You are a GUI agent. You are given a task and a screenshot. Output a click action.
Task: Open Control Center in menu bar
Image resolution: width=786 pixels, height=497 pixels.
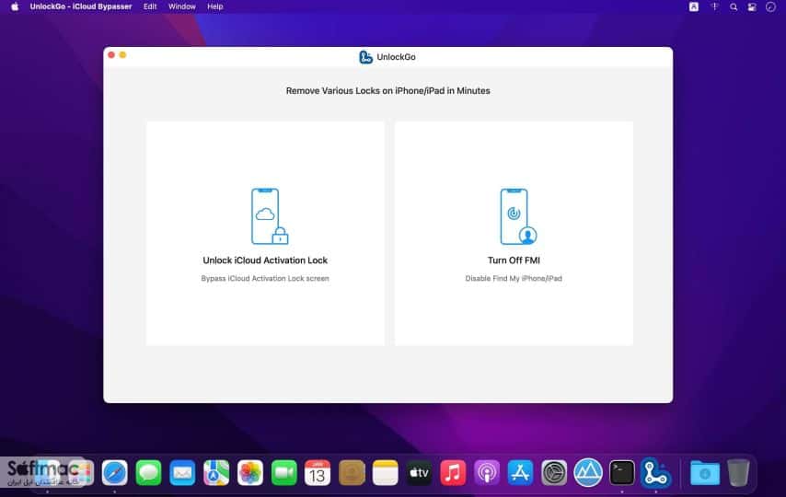(752, 6)
